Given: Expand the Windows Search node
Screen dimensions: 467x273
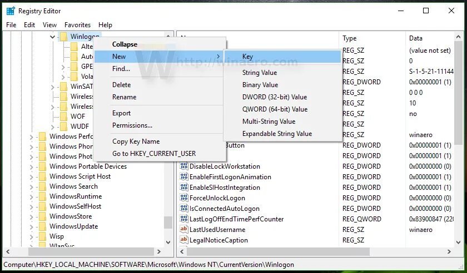Looking at the screenshot, I should (x=32, y=187).
